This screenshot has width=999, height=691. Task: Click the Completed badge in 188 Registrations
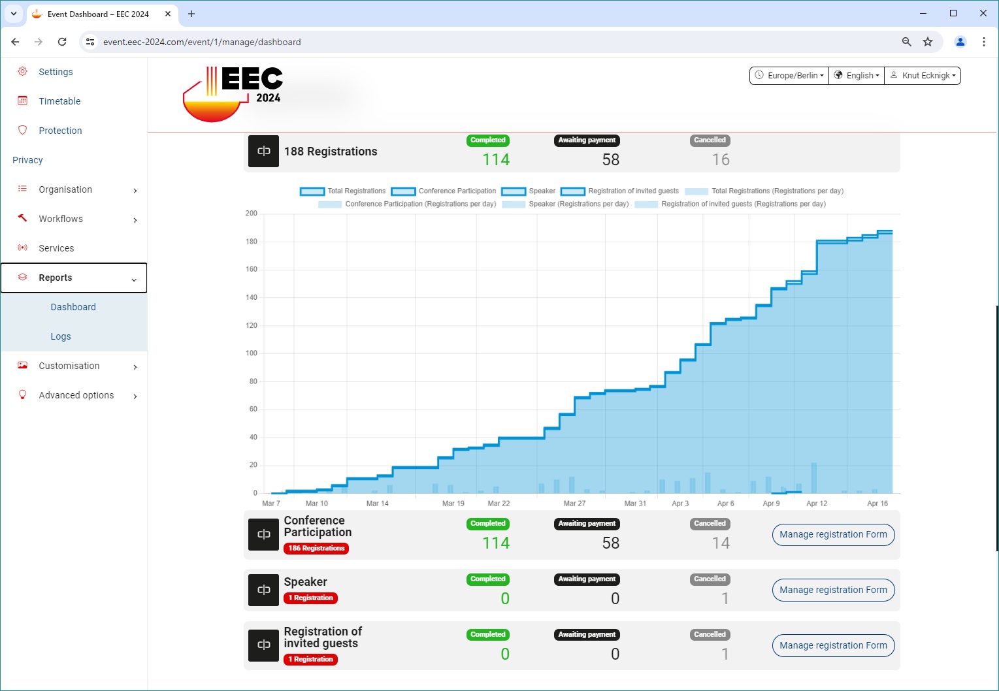click(488, 140)
